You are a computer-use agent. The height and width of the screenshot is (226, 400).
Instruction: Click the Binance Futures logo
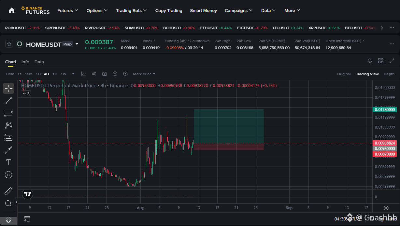coord(35,10)
